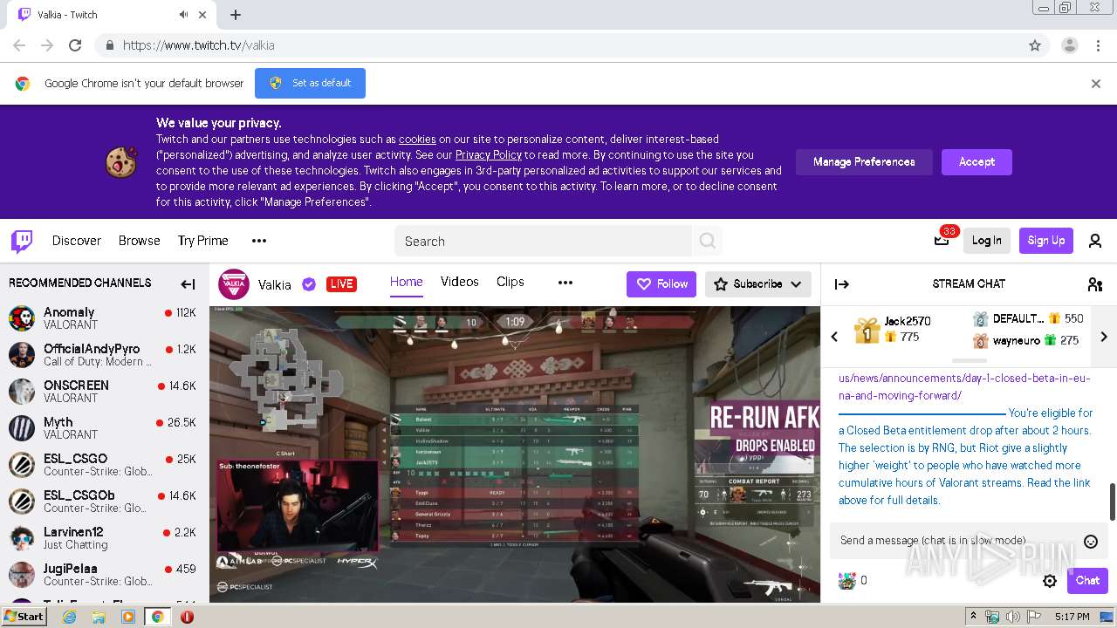This screenshot has width=1117, height=628.
Task: Show next gift leaderboard entries
Action: (1104, 337)
